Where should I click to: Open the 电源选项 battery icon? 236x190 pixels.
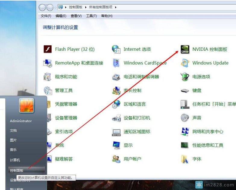click(x=185, y=77)
